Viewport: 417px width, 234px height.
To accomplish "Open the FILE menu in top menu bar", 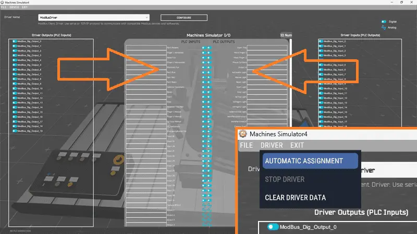I will tap(4, 7).
